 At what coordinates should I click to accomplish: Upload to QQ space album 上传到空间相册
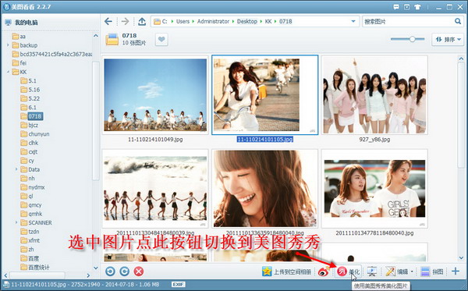click(286, 271)
